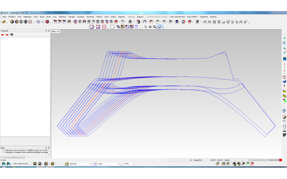Open the 'sotto' dropdown in bottom bar

(x=118, y=164)
